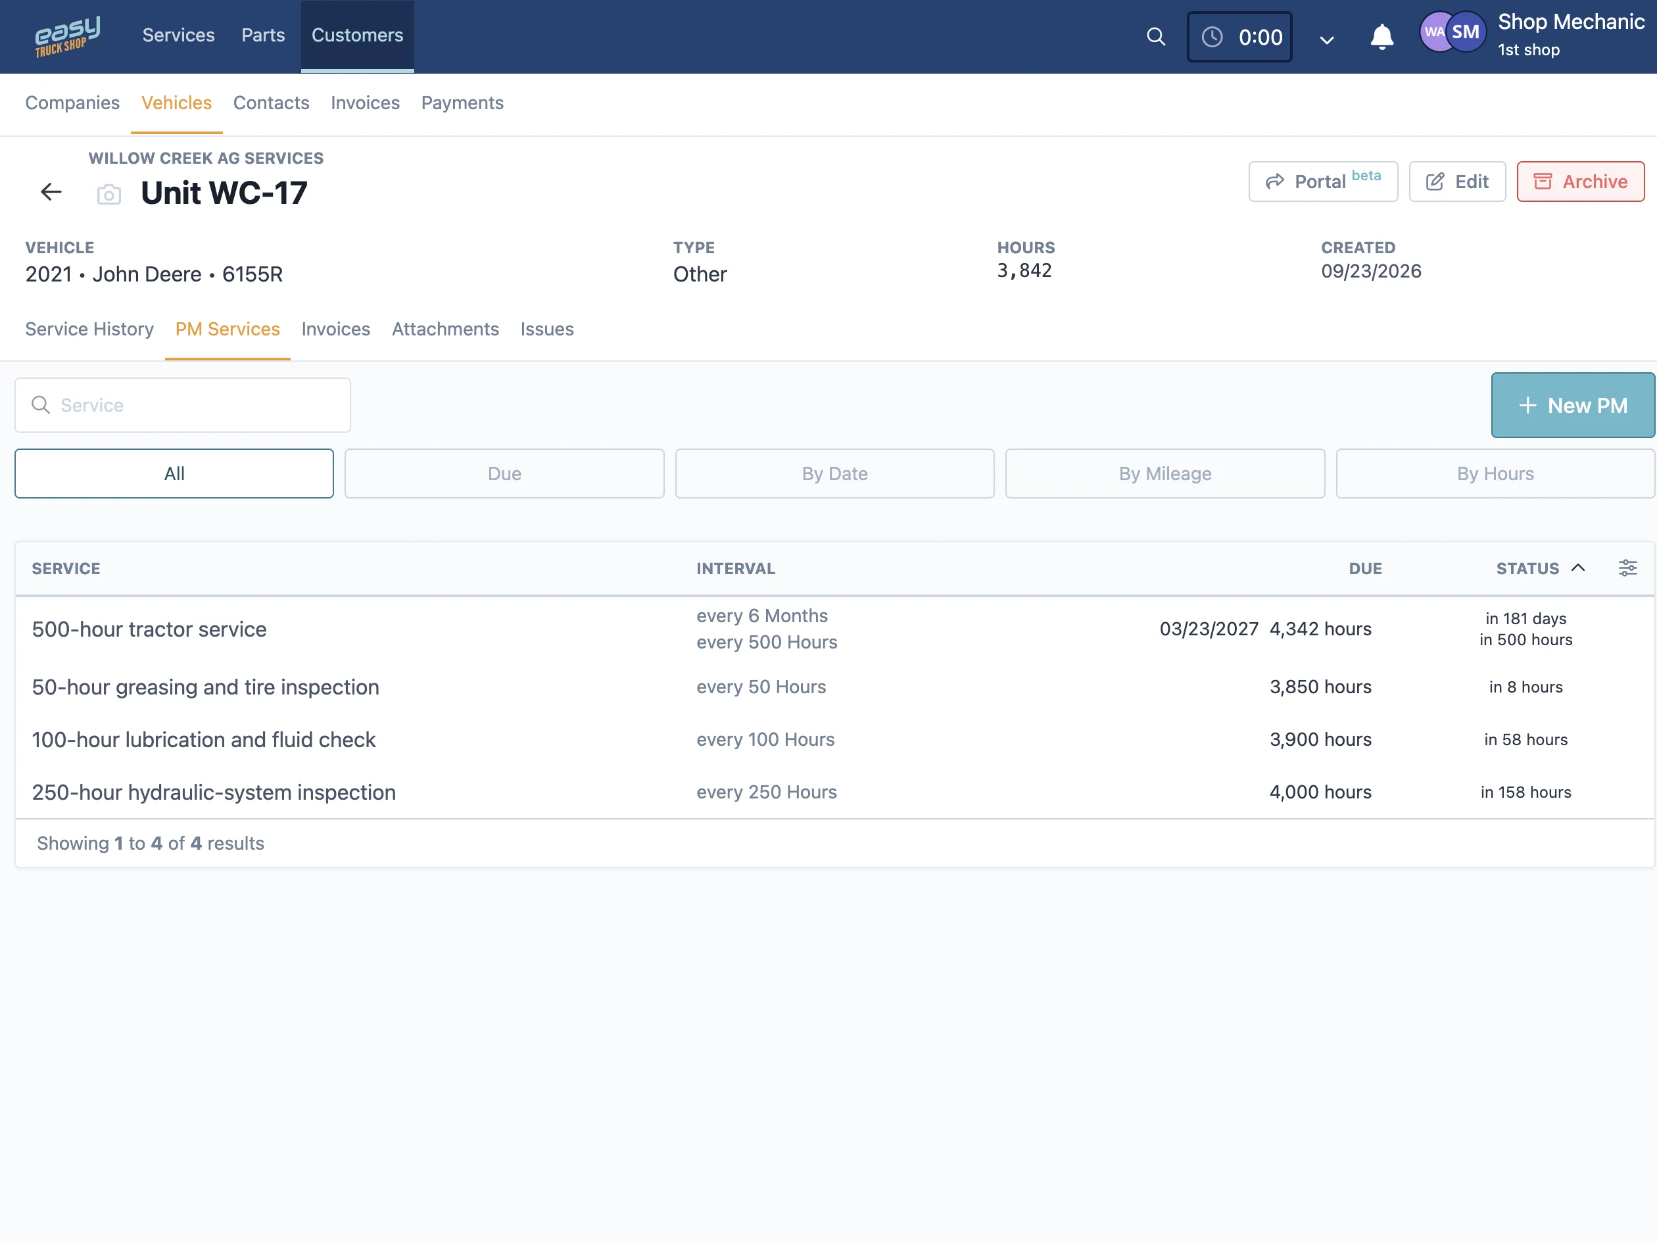Click the New PM button

pos(1572,405)
